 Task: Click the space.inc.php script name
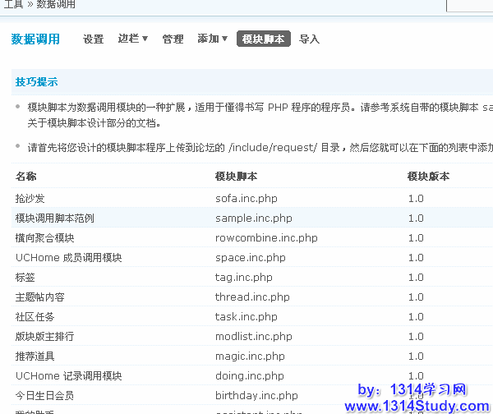coord(250,258)
